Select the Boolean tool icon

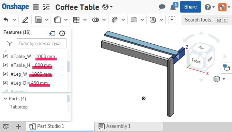pos(96,20)
